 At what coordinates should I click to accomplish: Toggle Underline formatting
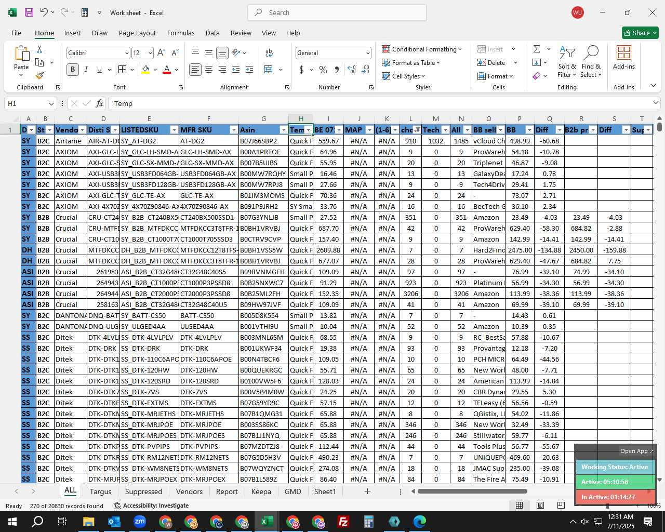click(x=99, y=70)
